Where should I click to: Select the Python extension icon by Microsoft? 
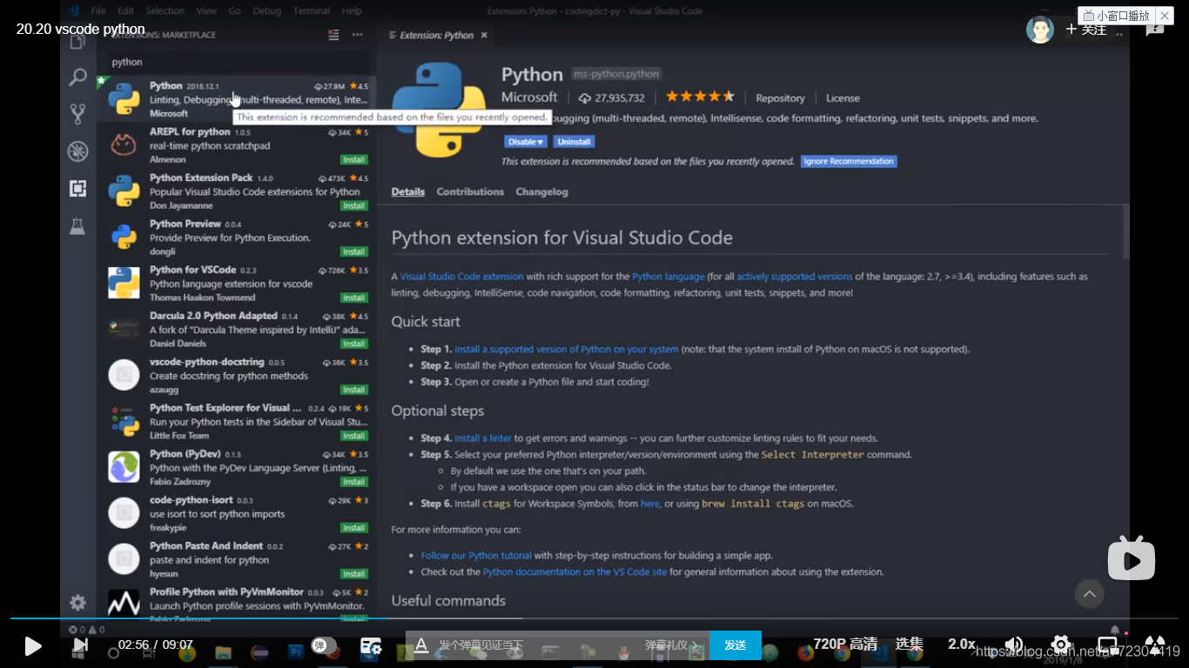[x=124, y=99]
